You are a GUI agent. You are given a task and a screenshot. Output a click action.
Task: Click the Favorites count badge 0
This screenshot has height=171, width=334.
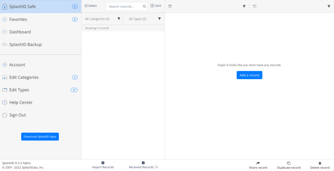tap(75, 19)
